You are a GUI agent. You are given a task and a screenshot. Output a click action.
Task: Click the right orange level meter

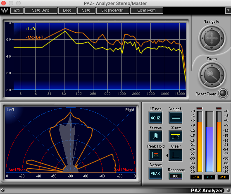(219, 141)
